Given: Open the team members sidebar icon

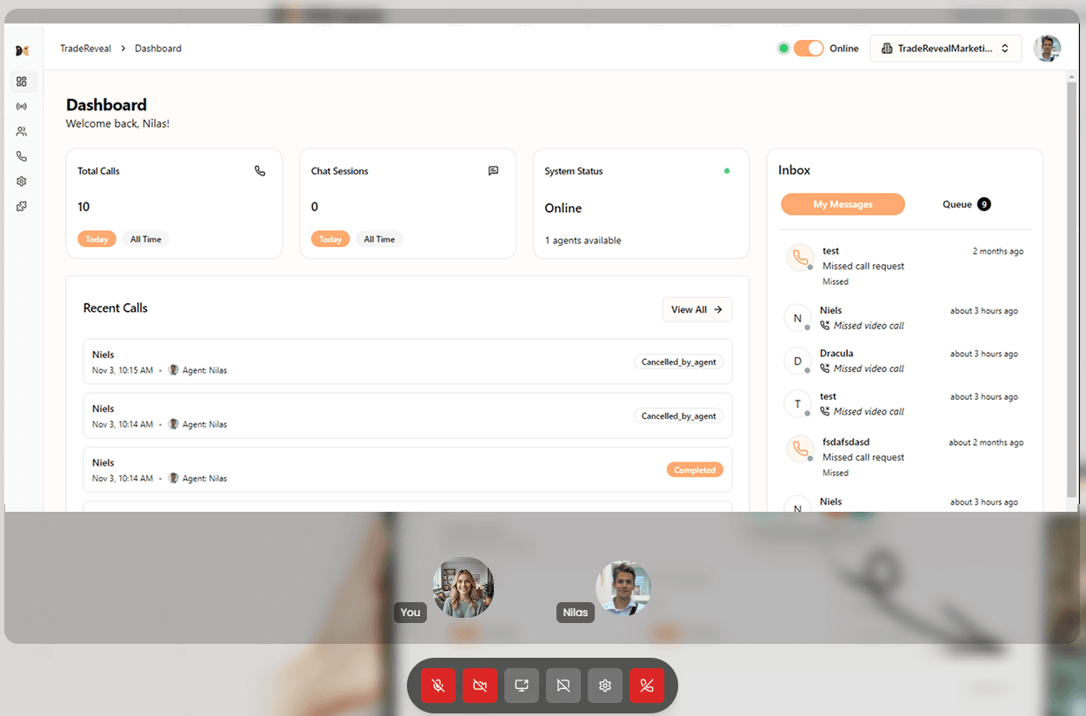Looking at the screenshot, I should 23,131.
